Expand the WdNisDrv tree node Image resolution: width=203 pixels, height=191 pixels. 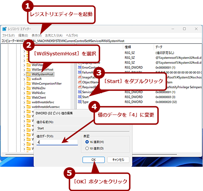[24, 88]
